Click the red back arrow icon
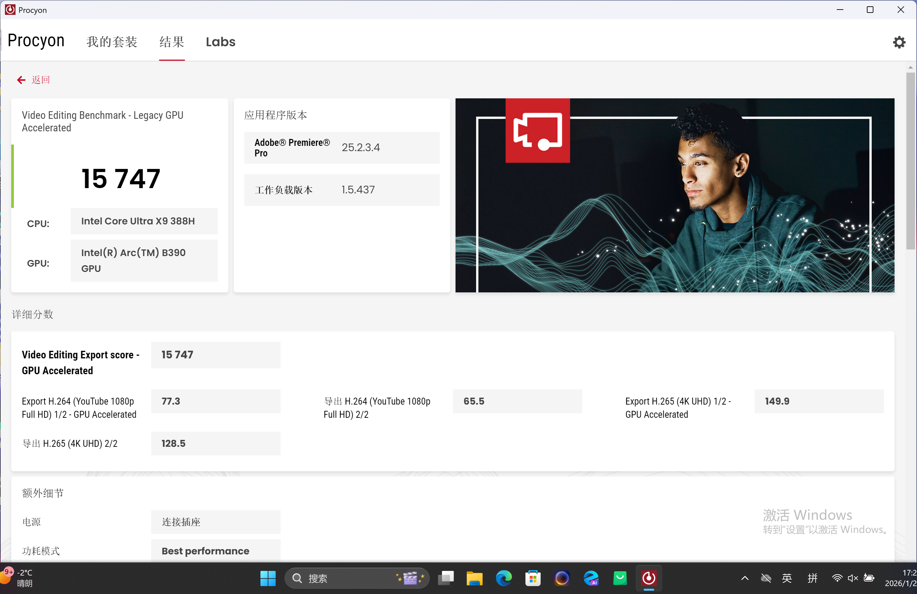 click(x=21, y=80)
